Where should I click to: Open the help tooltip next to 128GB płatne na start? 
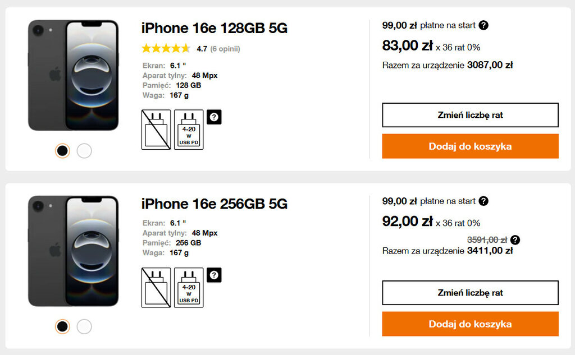point(483,25)
